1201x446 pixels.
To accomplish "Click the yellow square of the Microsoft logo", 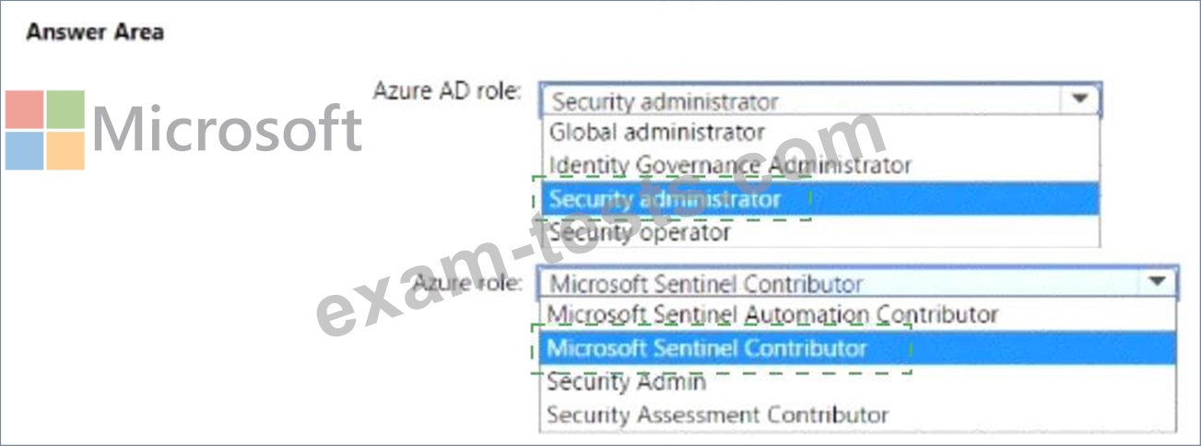I will [x=65, y=150].
